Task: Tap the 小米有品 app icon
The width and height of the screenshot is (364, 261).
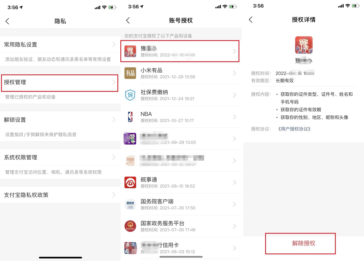Action: pyautogui.click(x=130, y=73)
